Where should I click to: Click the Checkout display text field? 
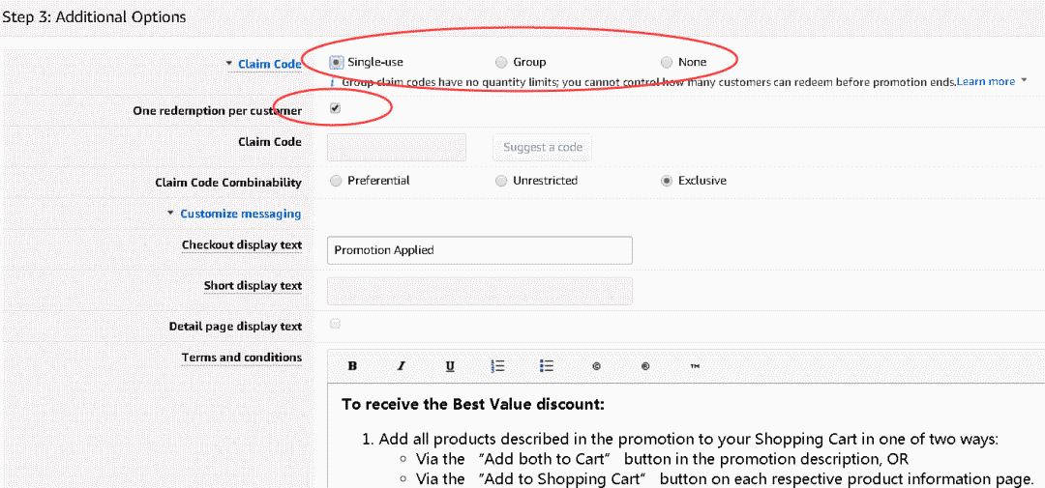(479, 250)
